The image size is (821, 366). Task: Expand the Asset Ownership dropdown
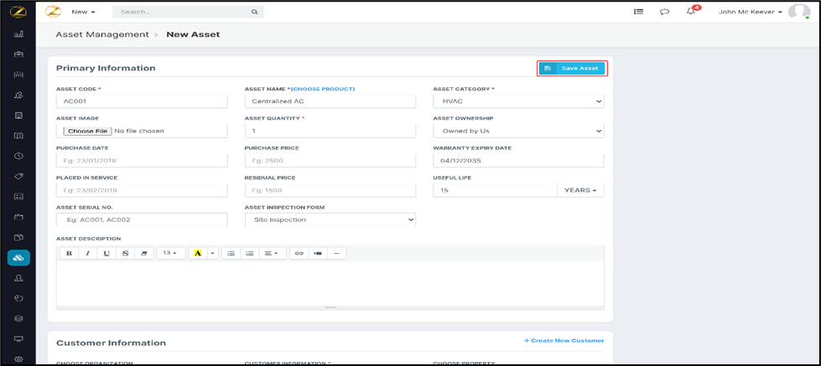[x=518, y=131]
